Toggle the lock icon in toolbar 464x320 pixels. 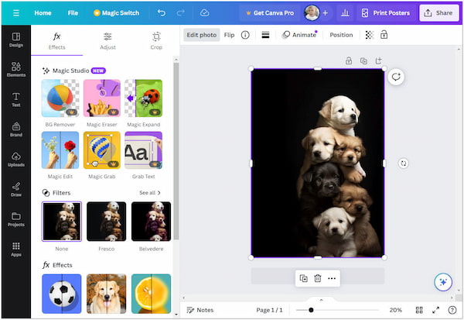point(384,35)
